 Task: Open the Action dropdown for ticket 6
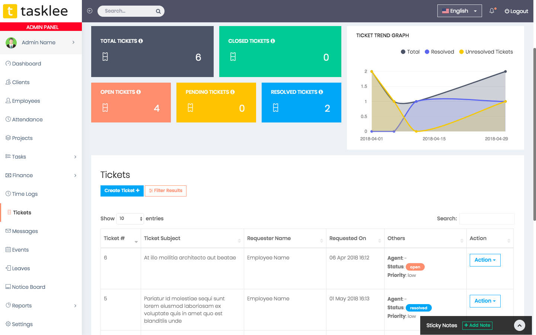485,260
